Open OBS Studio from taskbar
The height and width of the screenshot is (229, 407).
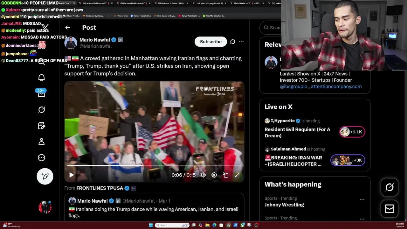tap(256, 225)
